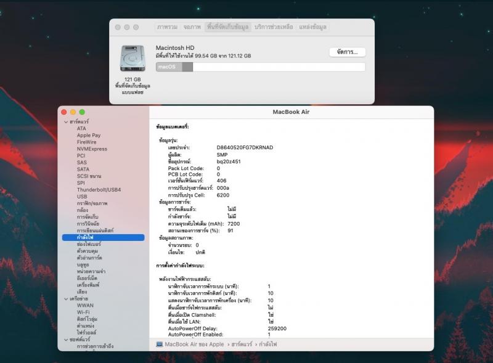Screen dimensions: 493x363
Task: Click the MacBook Air icon in the path bar
Action: pos(160,344)
